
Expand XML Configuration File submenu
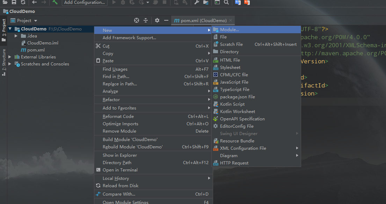click(256, 148)
